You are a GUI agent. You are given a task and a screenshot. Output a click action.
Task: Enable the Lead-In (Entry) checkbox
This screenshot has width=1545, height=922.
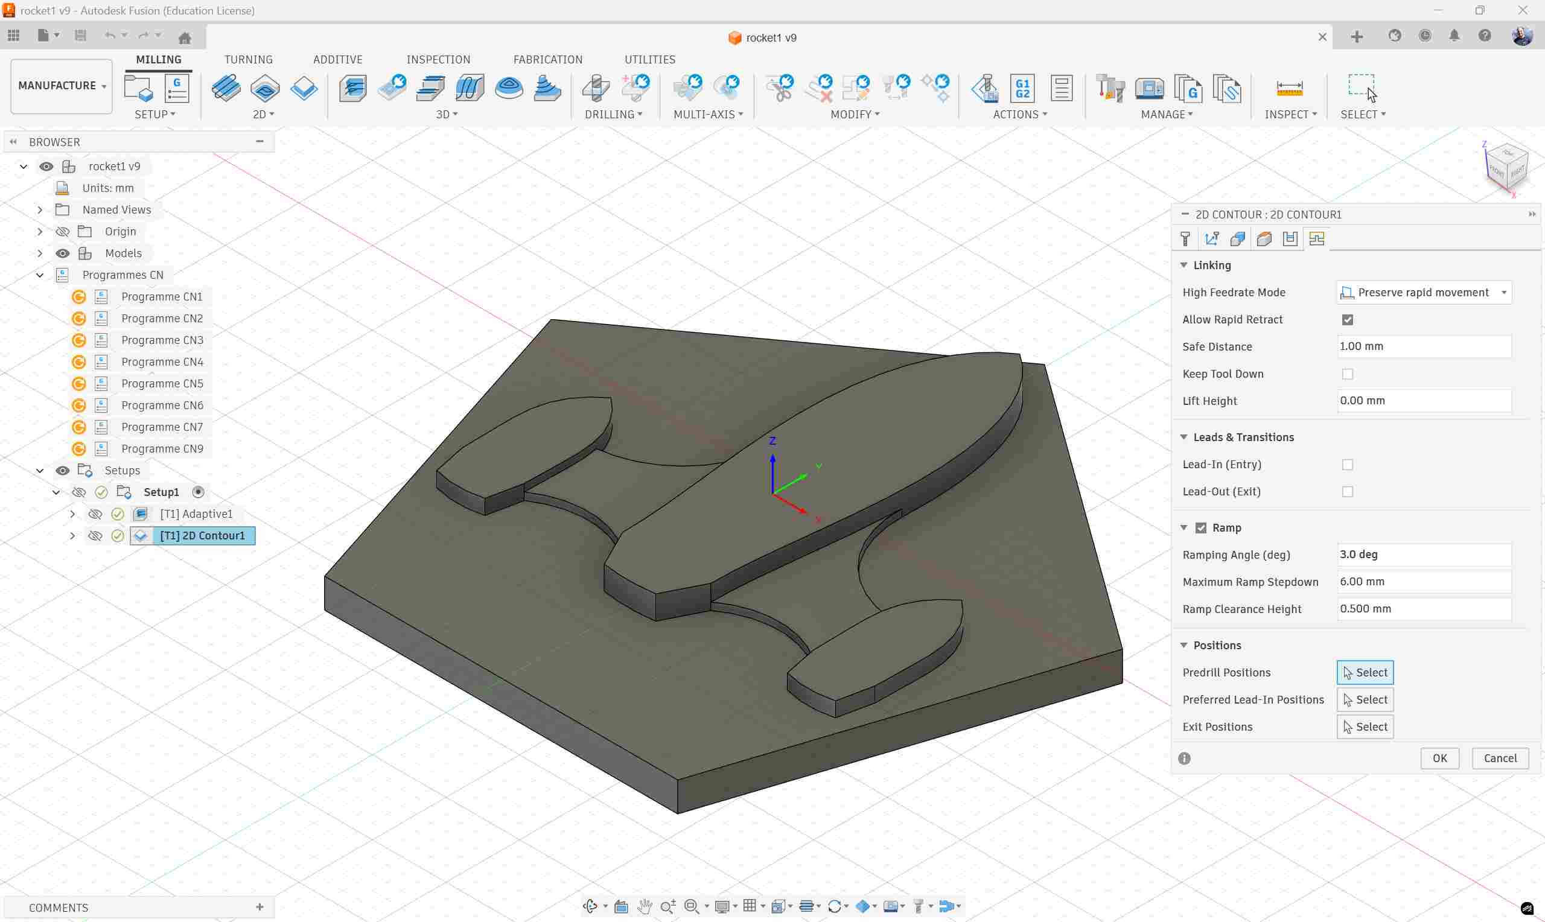1347,465
